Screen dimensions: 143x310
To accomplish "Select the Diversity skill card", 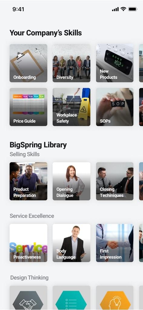I will point(71,63).
